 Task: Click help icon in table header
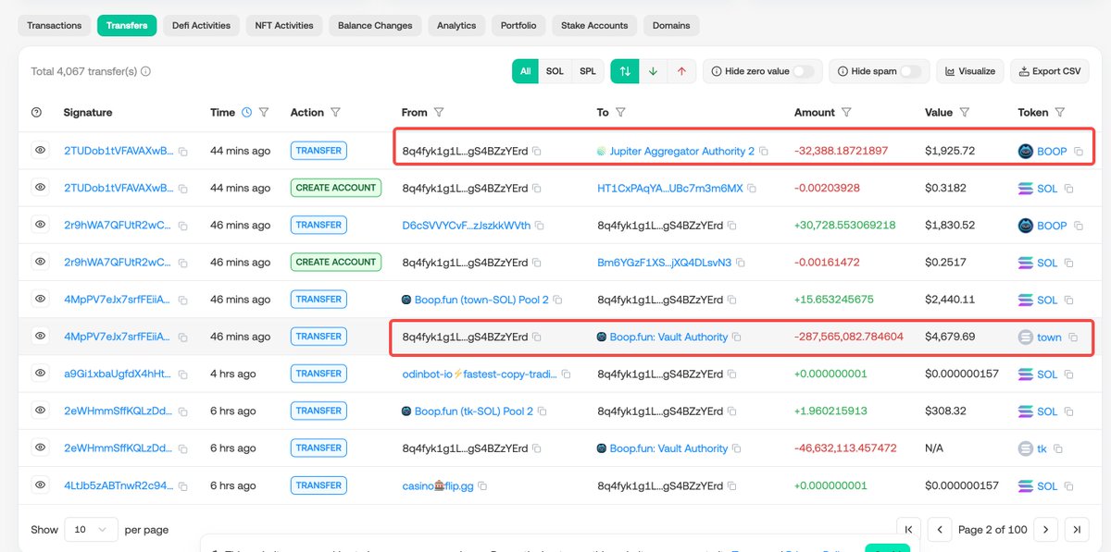pyautogui.click(x=37, y=113)
